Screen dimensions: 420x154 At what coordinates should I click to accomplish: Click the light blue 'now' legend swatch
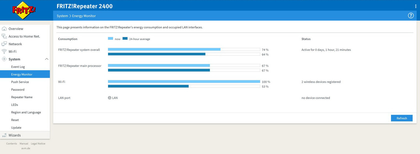[110, 38]
